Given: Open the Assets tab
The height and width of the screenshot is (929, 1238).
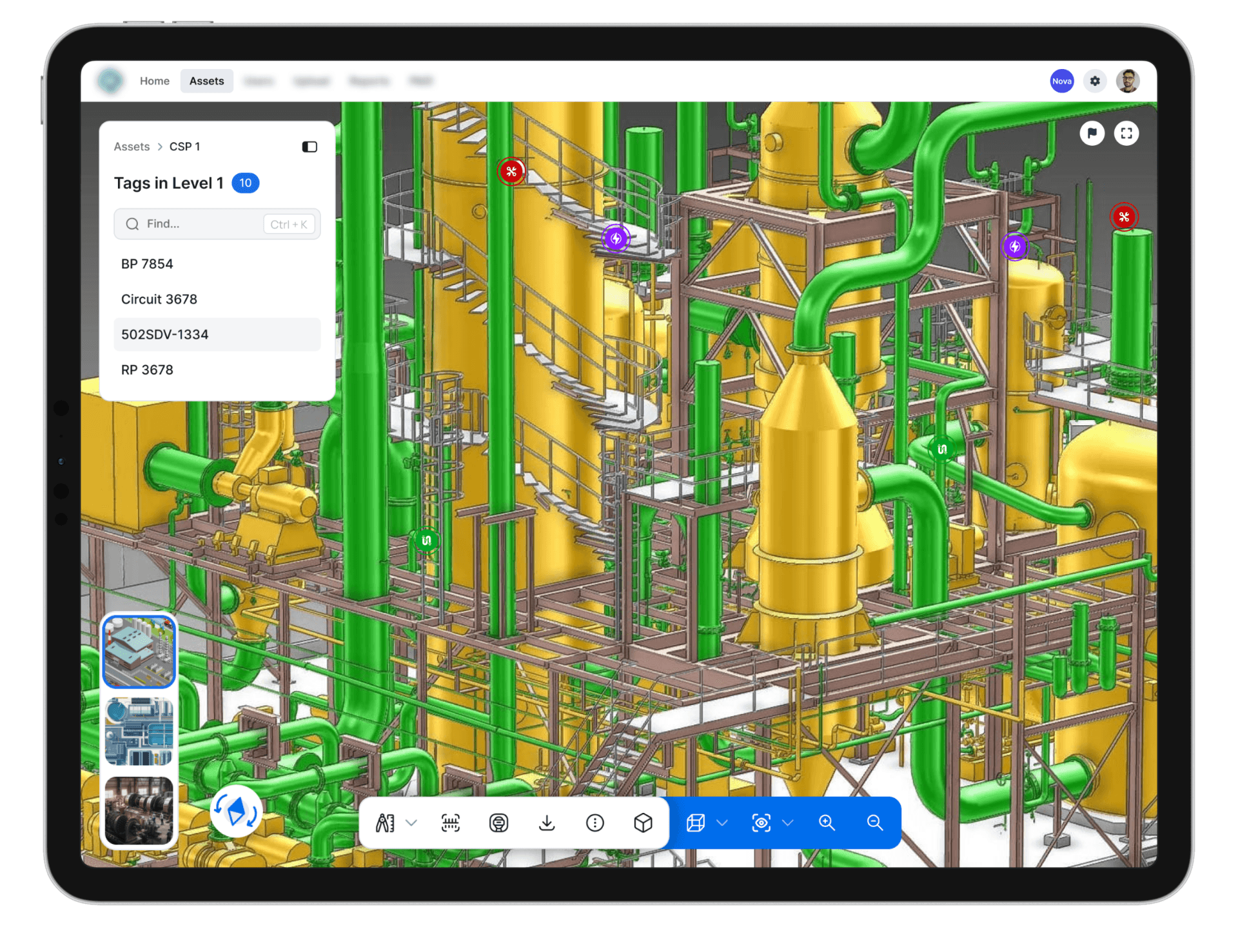Looking at the screenshot, I should [206, 81].
